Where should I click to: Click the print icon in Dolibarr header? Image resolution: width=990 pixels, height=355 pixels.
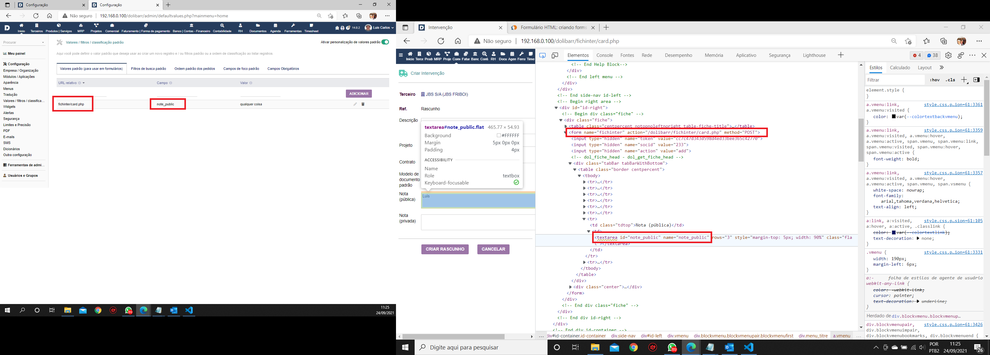point(342,27)
